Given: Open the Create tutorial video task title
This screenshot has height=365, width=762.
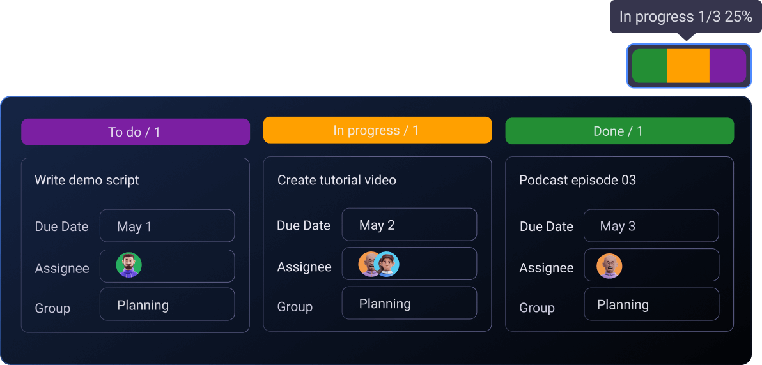Looking at the screenshot, I should coord(336,180).
